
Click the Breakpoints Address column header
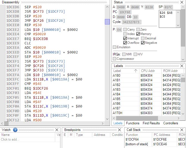click(101, 135)
